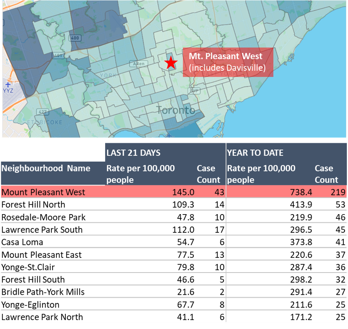Click the 109.3 rate for Forest Hill North
Image resolution: width=348 pixels, height=329 pixels.
(183, 205)
